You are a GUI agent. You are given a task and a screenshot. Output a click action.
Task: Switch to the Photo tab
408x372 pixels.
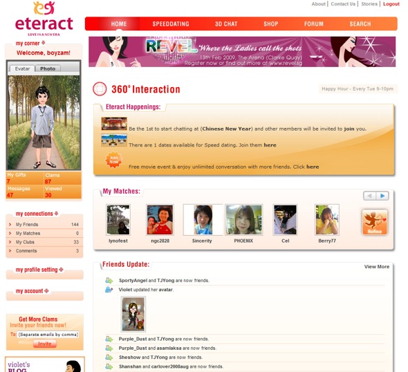pyautogui.click(x=48, y=68)
